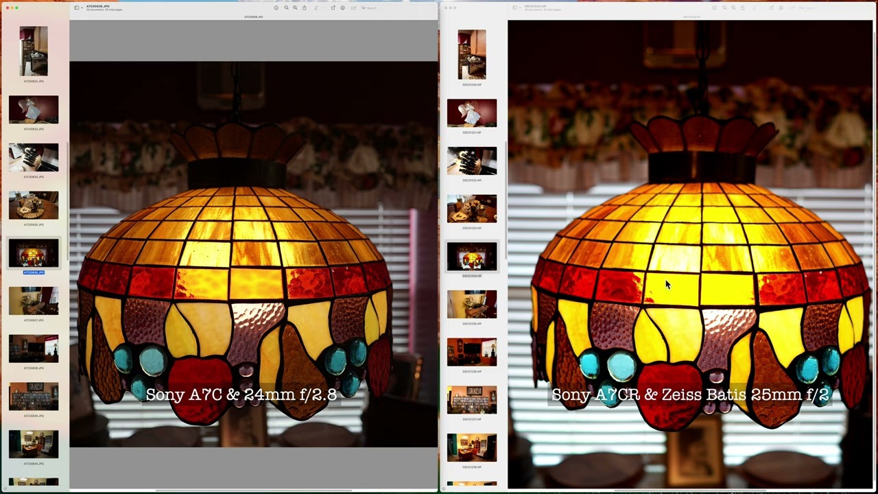Viewport: 878px width, 494px height.
Task: Toggle sidebar view in right DSC01234.HIF window
Action: pos(515,8)
